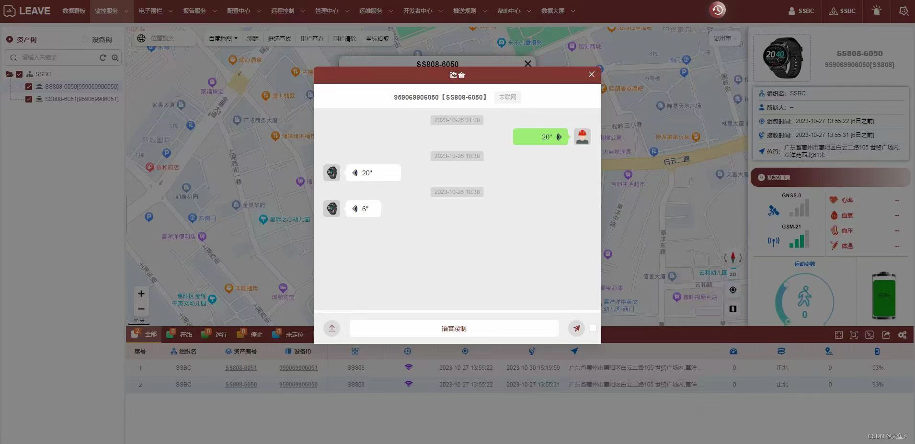Expand the 电子围栏 menu arrow
This screenshot has height=444, width=915.
pos(170,11)
